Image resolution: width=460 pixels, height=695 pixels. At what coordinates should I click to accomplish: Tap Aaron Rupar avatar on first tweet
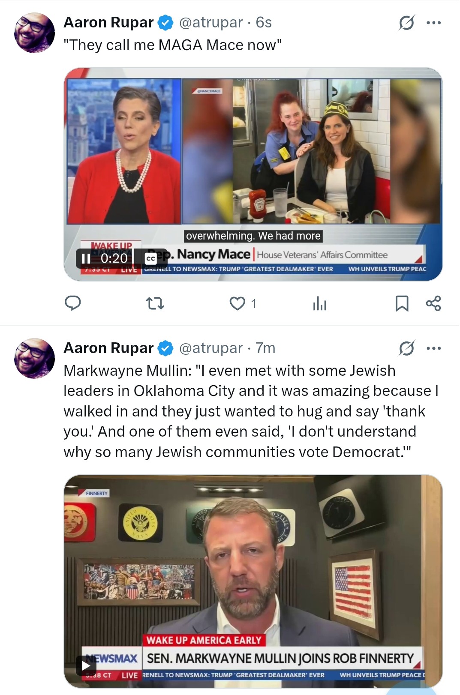tap(34, 33)
